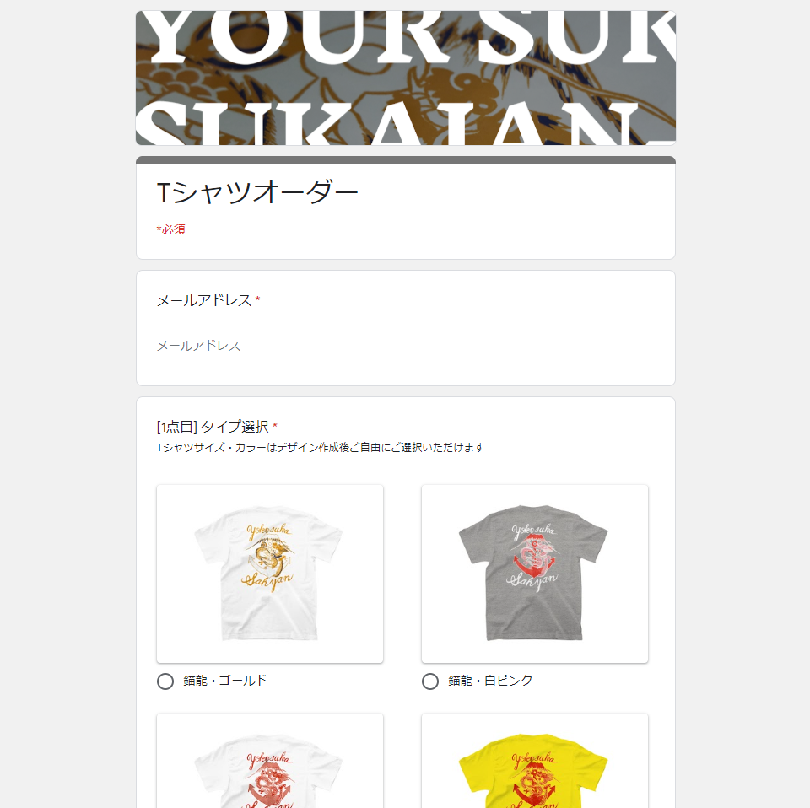Click the Tシャツサイズ・カラー description text

click(321, 447)
